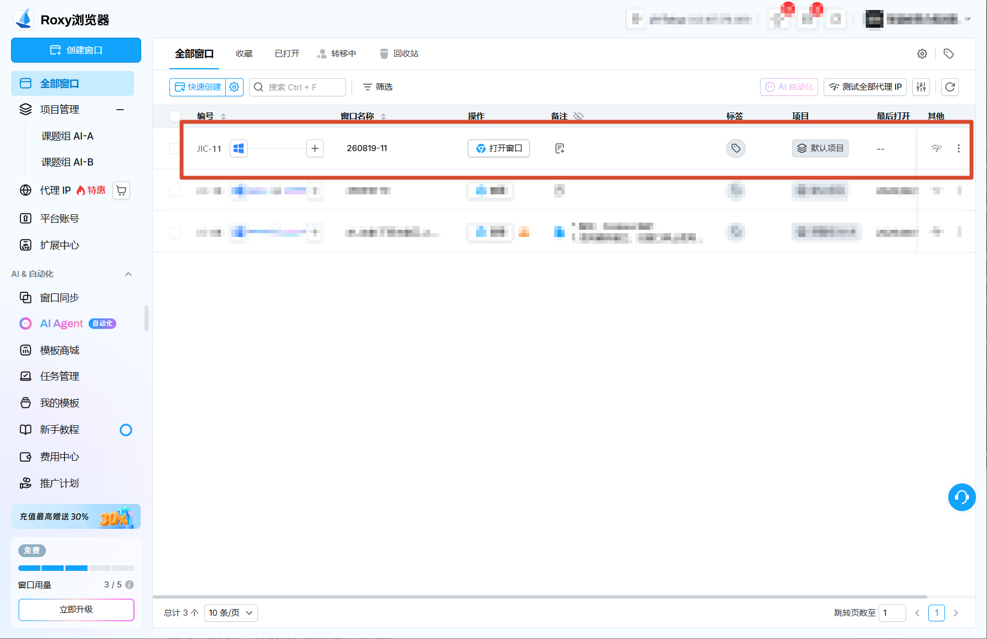
Task: Collapse the 项目管理 section
Action: [120, 110]
